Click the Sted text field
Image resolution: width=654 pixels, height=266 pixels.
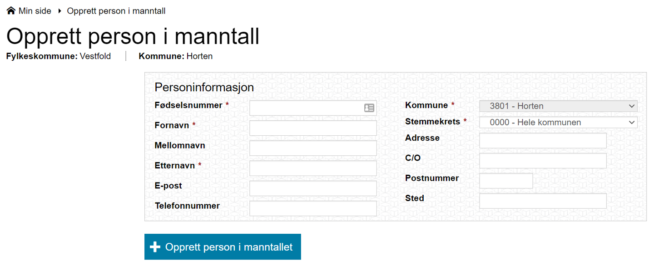coord(543,201)
